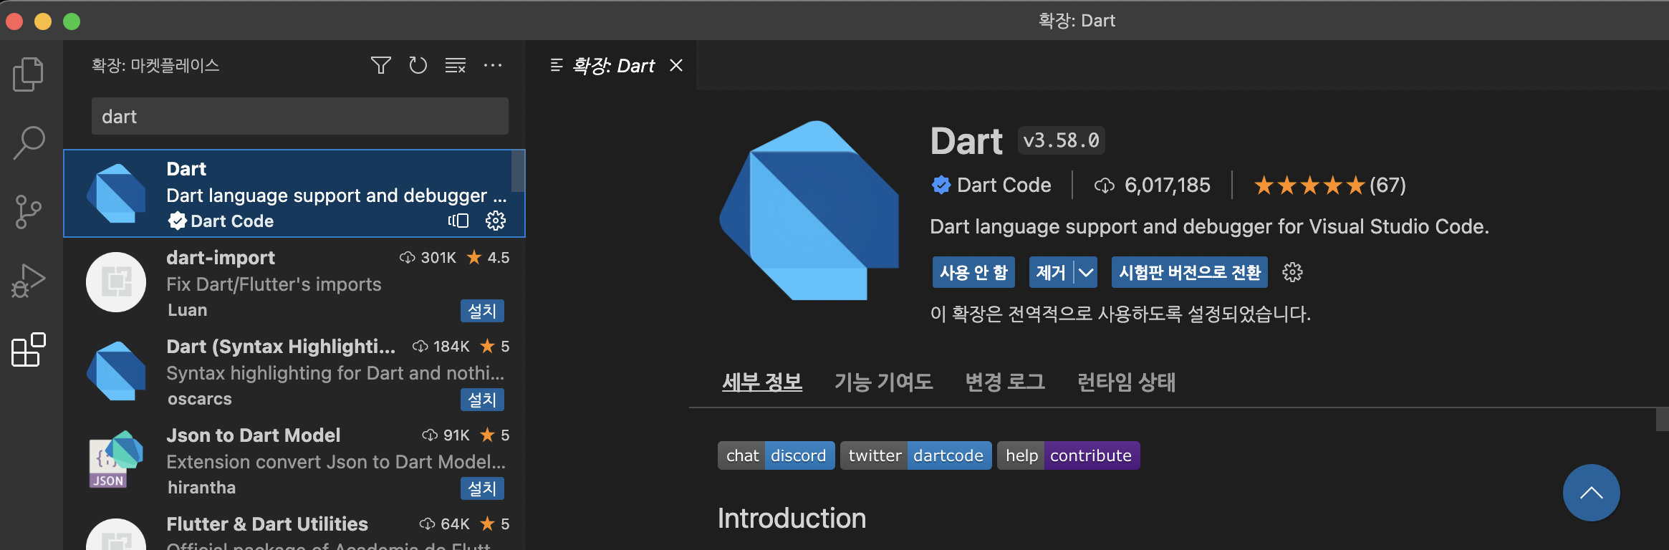Click the details page scrollbar thumb
Image resolution: width=1669 pixels, height=550 pixels.
(x=1662, y=420)
